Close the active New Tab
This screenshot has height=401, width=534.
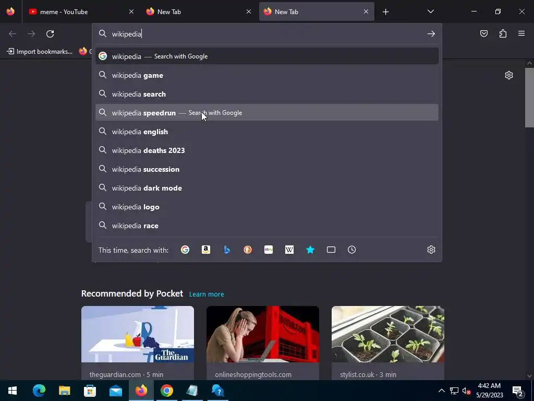pyautogui.click(x=366, y=11)
